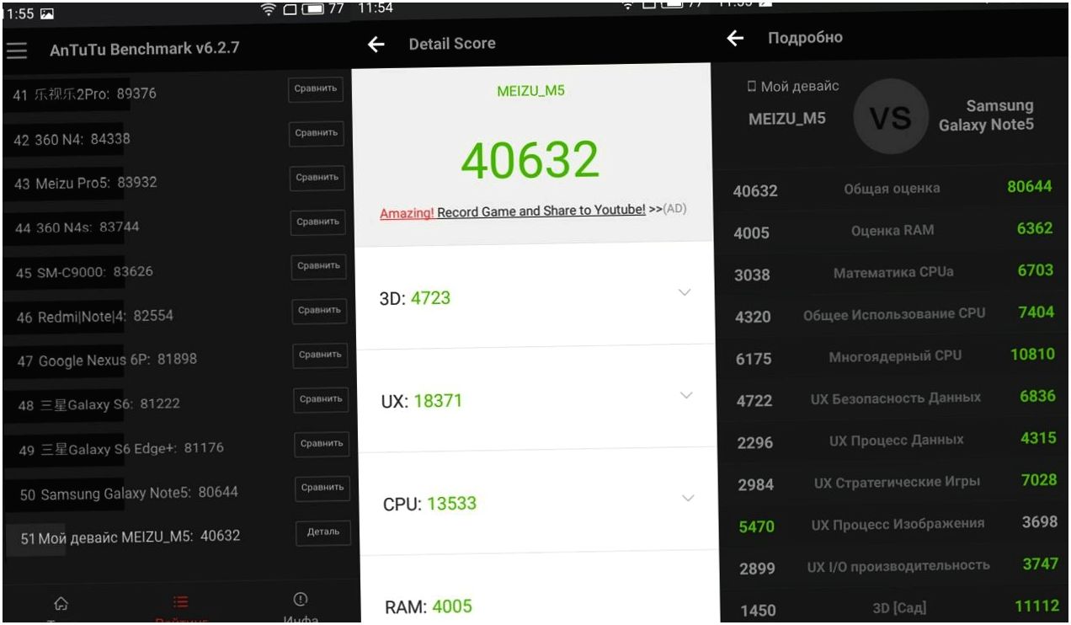Select UX Безопасность Данных row
This screenshot has height=625, width=1071.
coord(894,398)
